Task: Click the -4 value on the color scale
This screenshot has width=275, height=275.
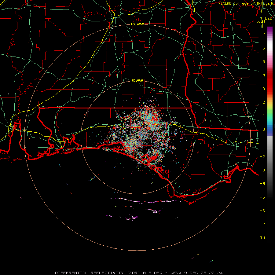Action: [262, 184]
